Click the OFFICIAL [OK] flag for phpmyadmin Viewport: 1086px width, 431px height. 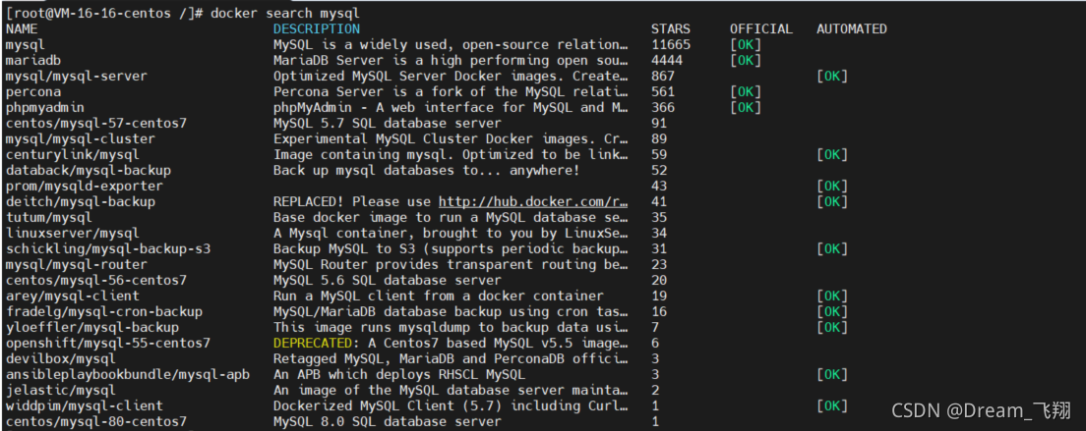click(746, 108)
